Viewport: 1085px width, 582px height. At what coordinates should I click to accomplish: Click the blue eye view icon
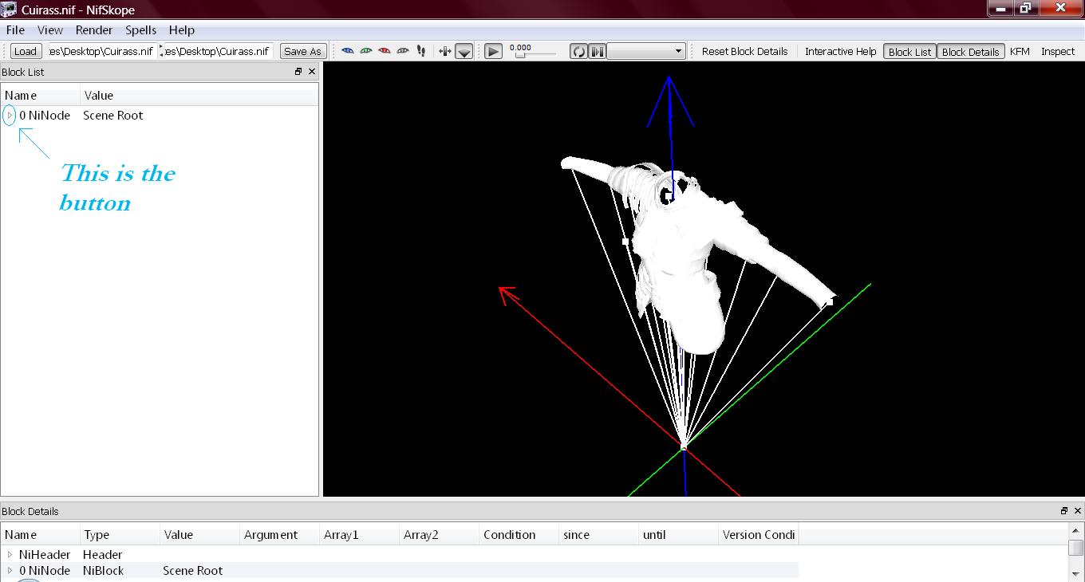click(347, 51)
